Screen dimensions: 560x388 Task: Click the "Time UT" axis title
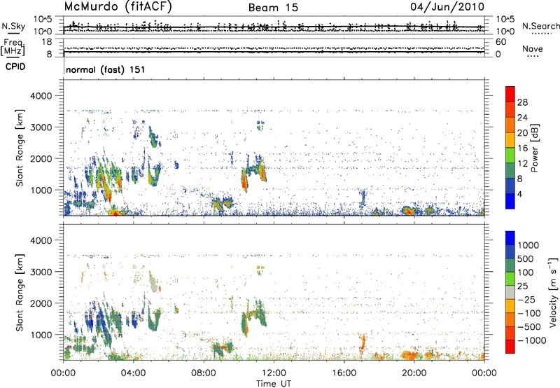pos(274,383)
